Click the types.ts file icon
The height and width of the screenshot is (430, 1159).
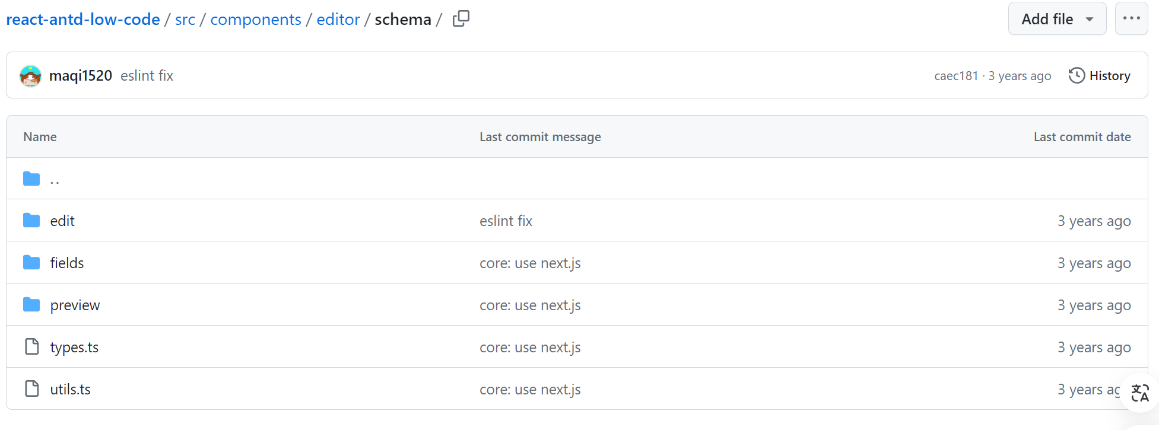coord(32,347)
